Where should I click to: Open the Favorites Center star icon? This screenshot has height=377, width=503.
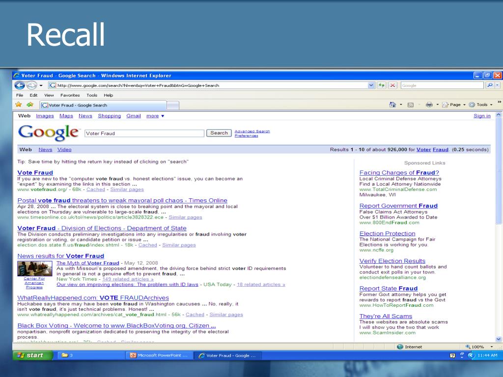point(19,105)
